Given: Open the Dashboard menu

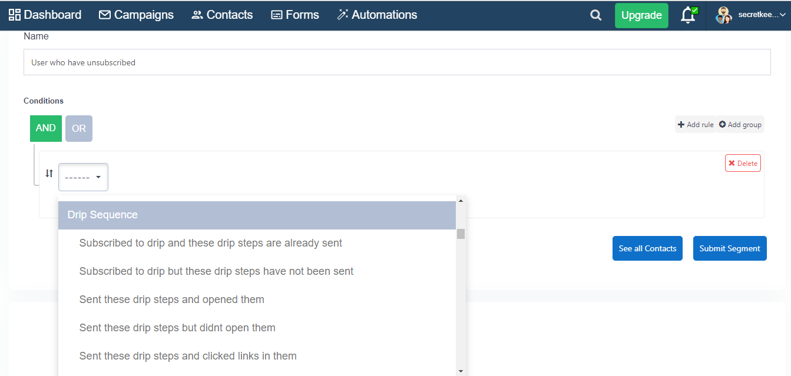Looking at the screenshot, I should (45, 15).
